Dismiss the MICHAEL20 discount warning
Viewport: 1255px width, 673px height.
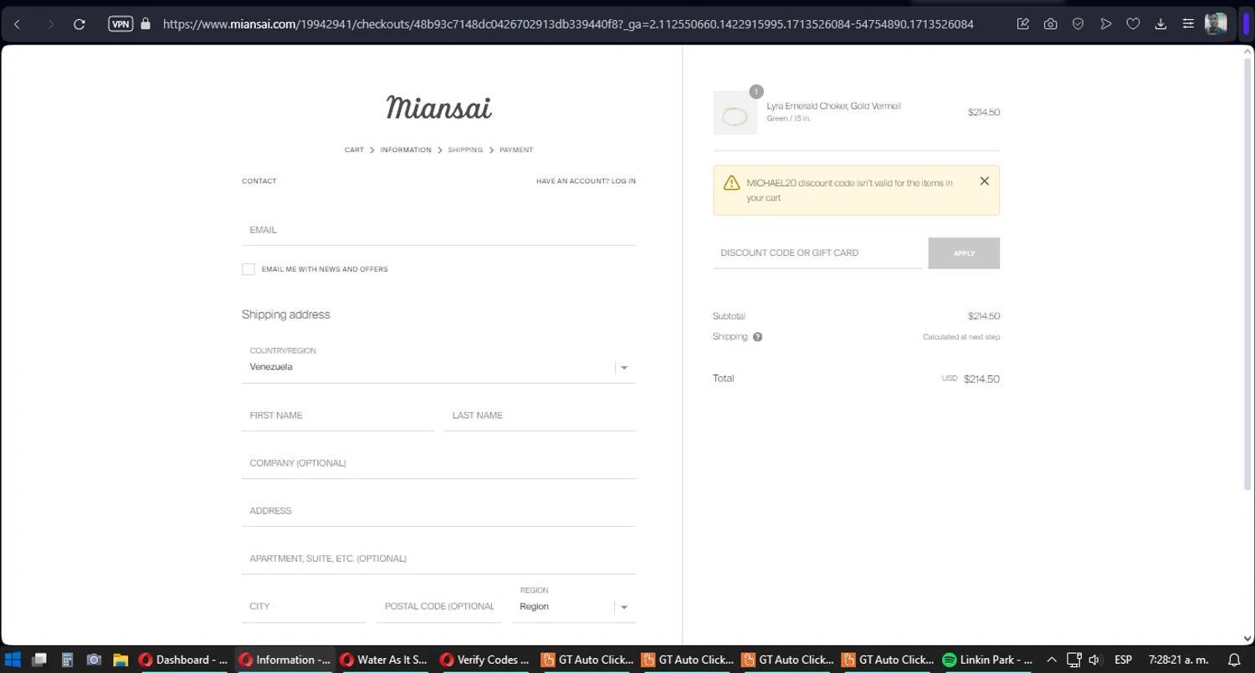tap(984, 181)
